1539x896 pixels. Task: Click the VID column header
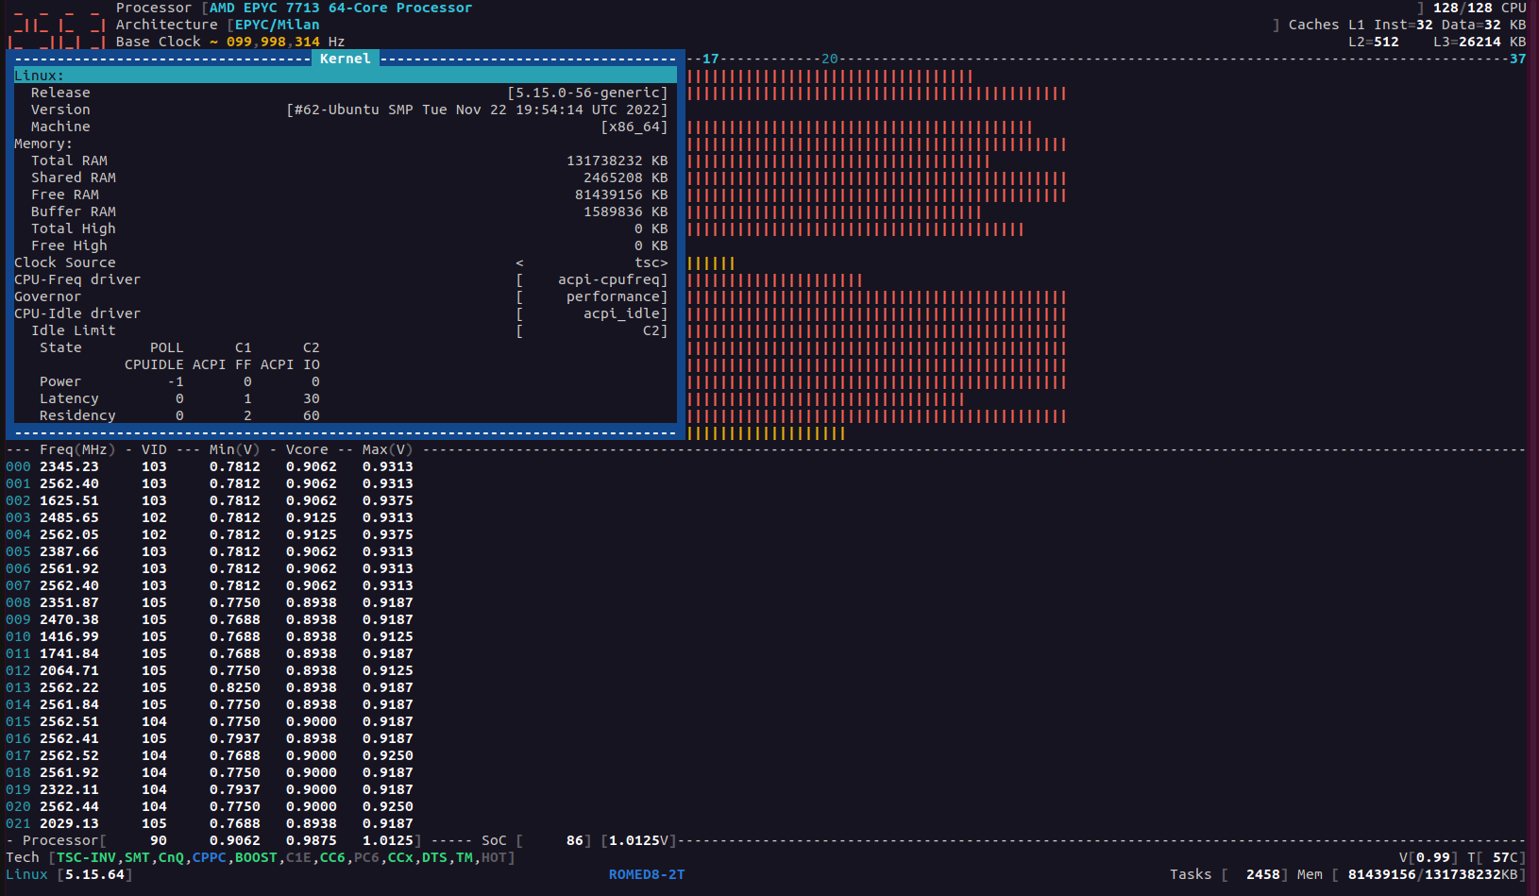(154, 449)
